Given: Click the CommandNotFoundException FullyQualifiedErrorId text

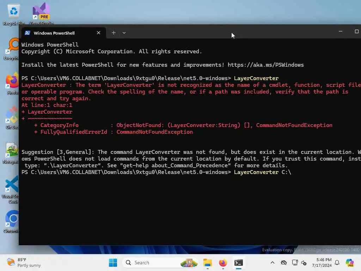Looking at the screenshot, I should click(x=154, y=132).
